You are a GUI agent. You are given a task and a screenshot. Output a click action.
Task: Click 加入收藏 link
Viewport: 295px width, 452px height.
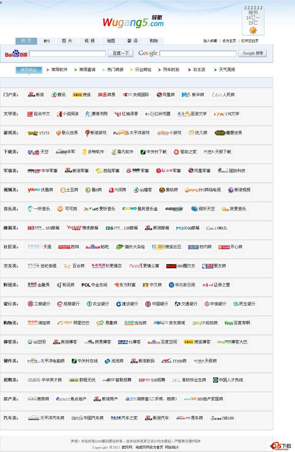click(210, 41)
